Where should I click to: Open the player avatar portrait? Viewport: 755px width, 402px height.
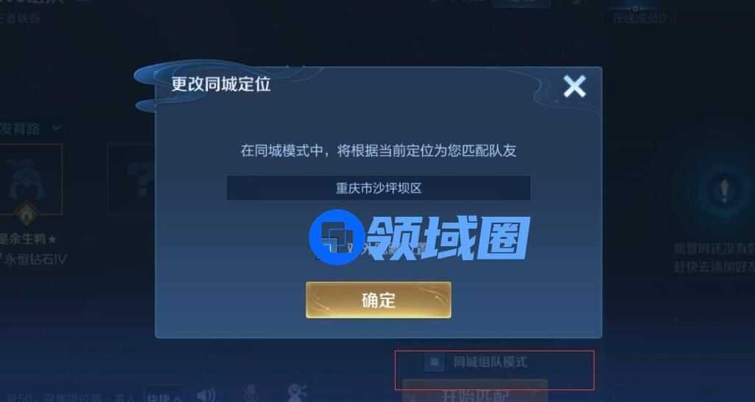pos(30,179)
